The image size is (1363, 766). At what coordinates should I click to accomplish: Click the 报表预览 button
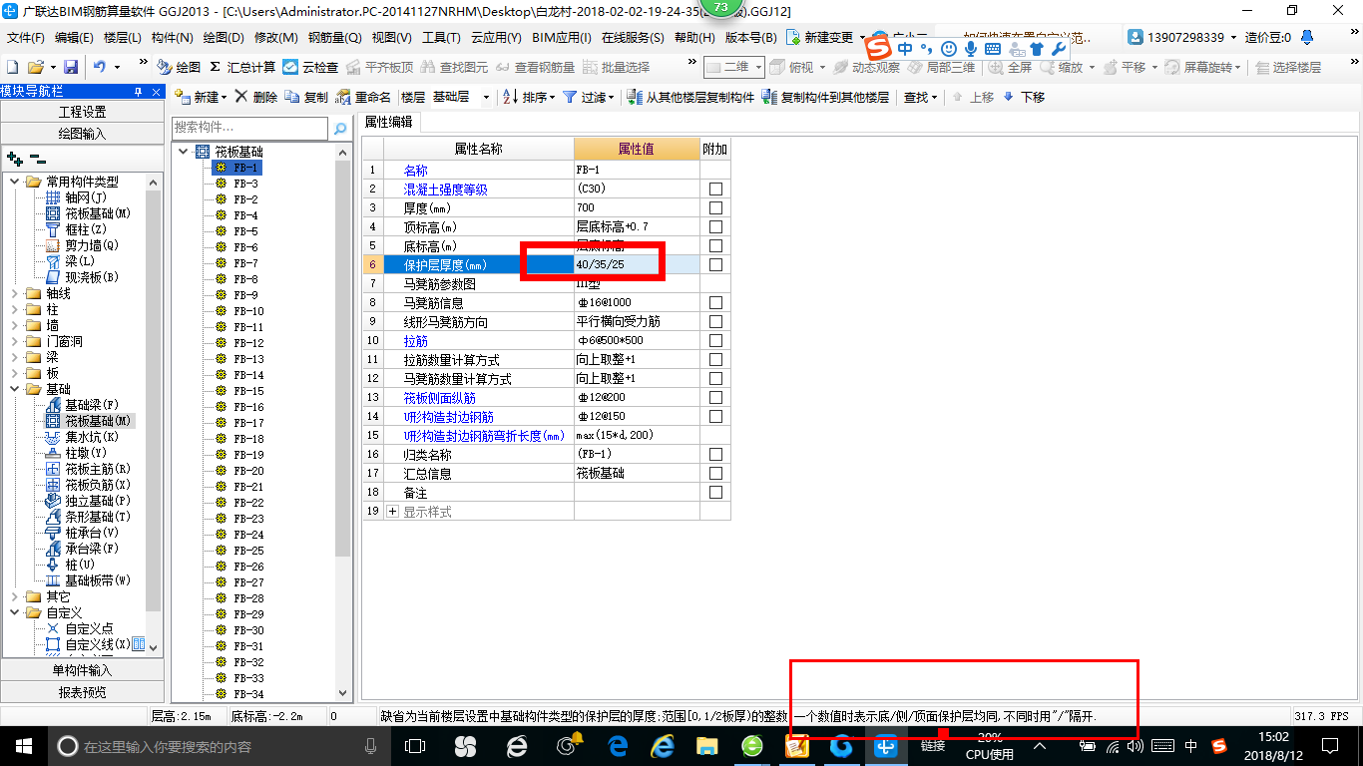tap(82, 692)
